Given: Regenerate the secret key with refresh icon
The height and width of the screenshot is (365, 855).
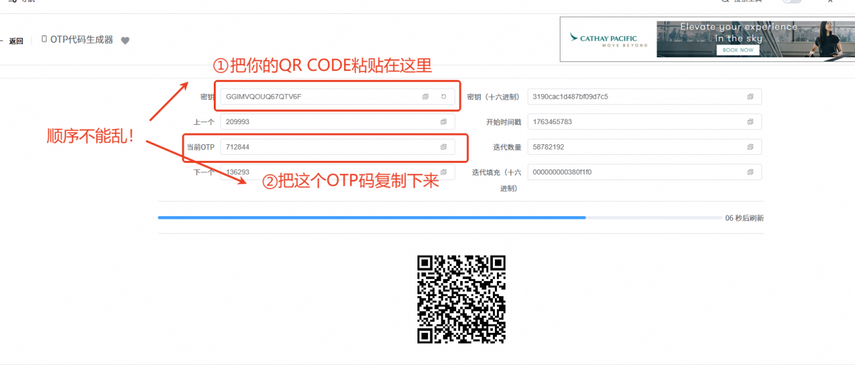Looking at the screenshot, I should coord(444,97).
